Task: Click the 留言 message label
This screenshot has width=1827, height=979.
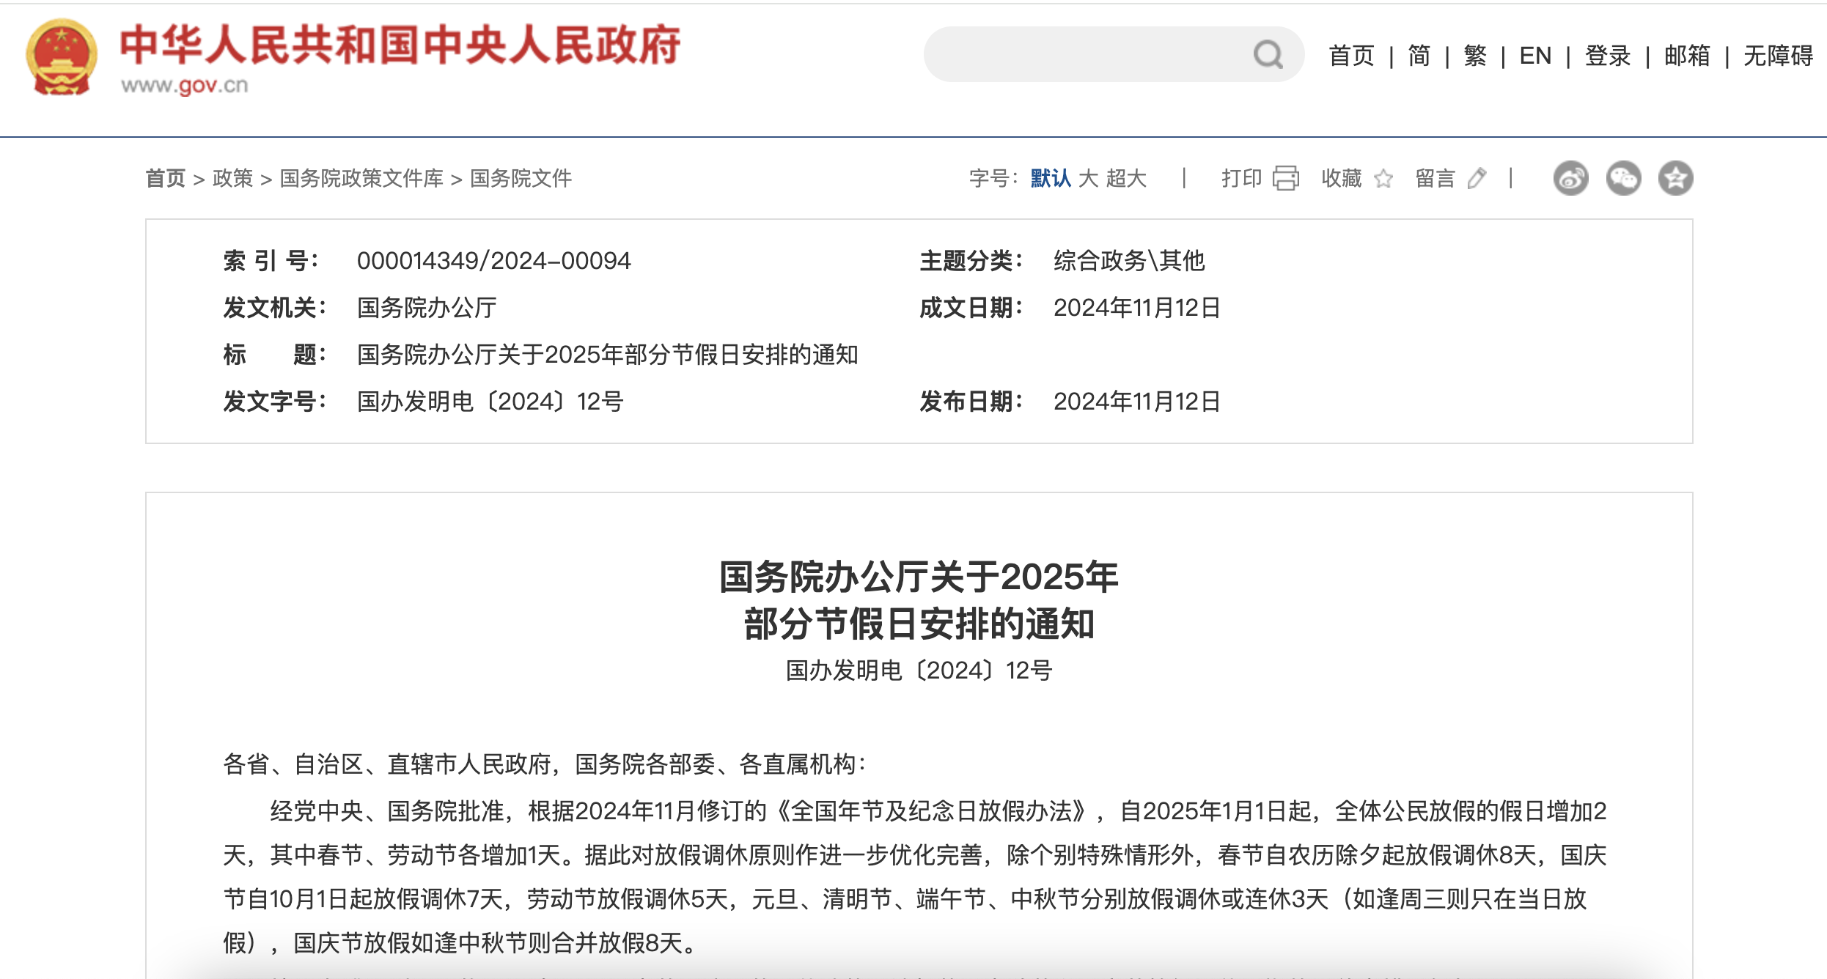Action: click(x=1435, y=178)
